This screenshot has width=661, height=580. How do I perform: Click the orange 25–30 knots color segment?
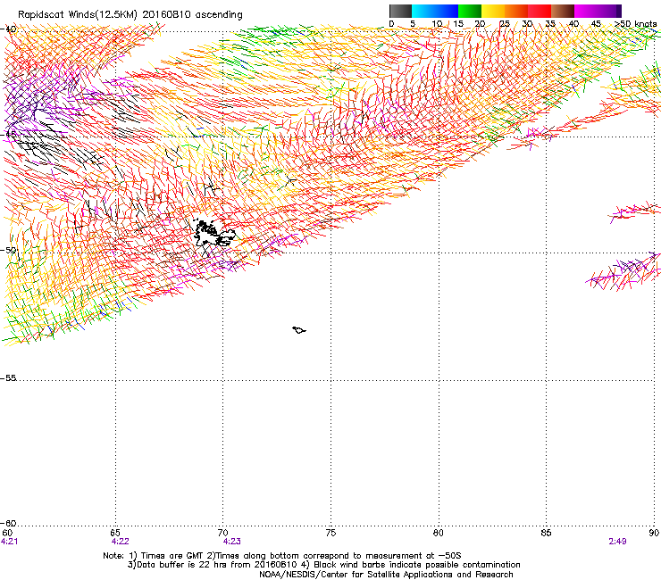(516, 11)
